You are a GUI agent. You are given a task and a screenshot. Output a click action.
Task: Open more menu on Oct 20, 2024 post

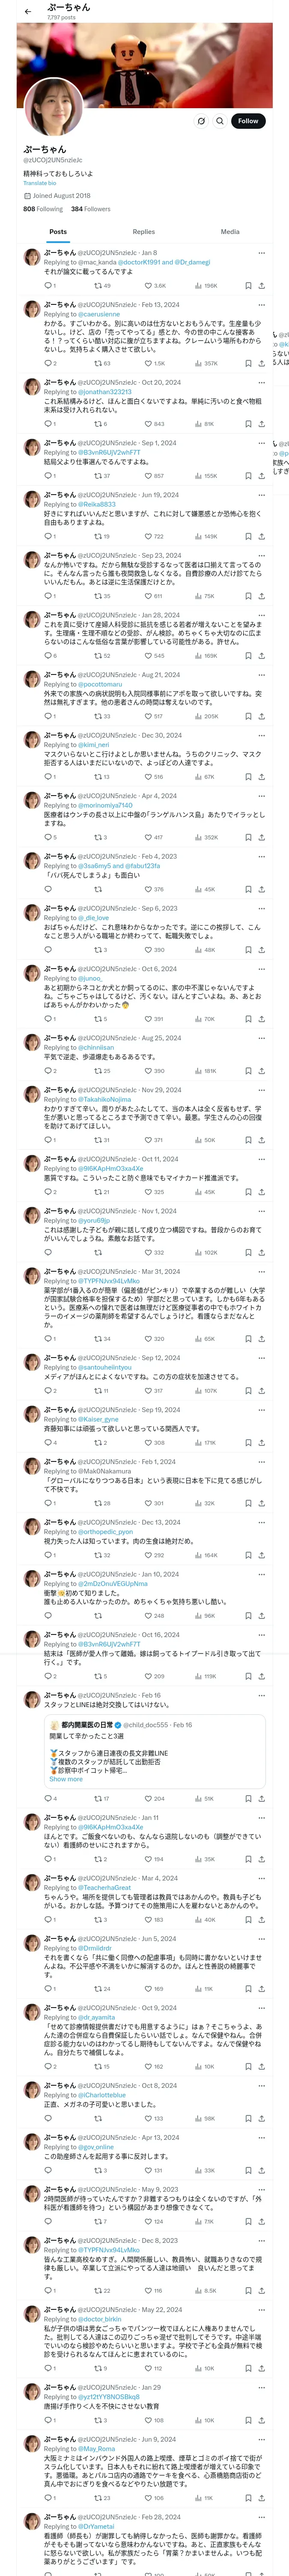261,382
